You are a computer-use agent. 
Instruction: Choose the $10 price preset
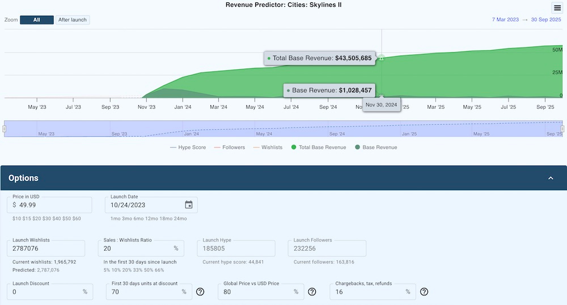16,219
